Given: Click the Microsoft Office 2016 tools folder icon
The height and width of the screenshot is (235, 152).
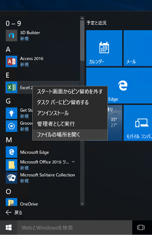Looking at the screenshot, I should (11, 165).
